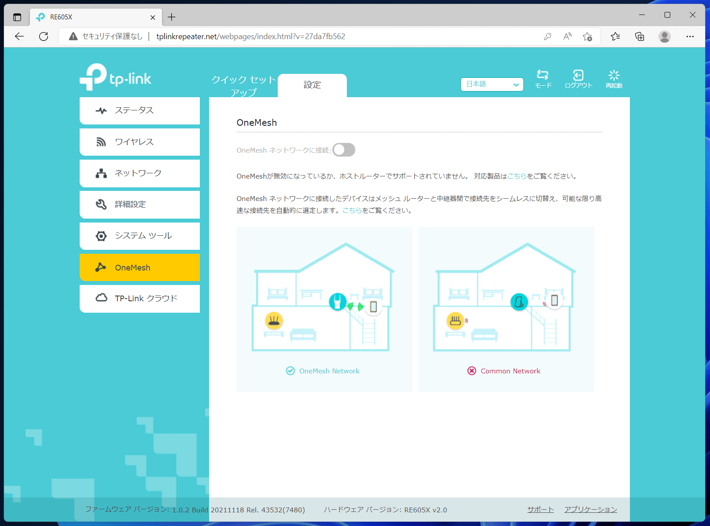The image size is (710, 526).
Task: Click the firmware version text 1.0.2 Build
Action: 190,510
